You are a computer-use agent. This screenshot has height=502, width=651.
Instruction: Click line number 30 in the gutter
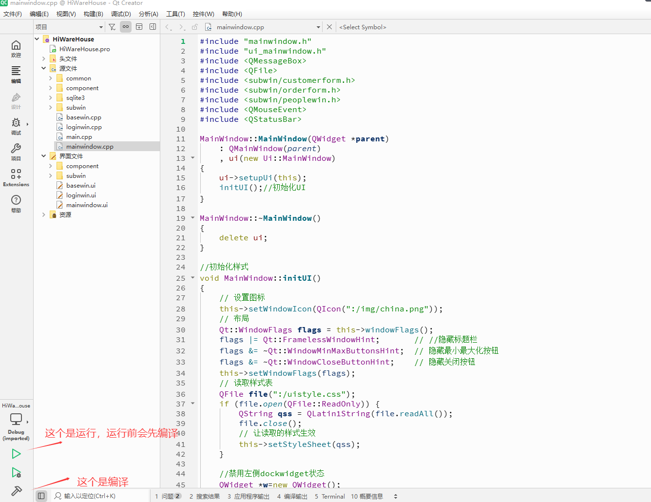click(181, 330)
